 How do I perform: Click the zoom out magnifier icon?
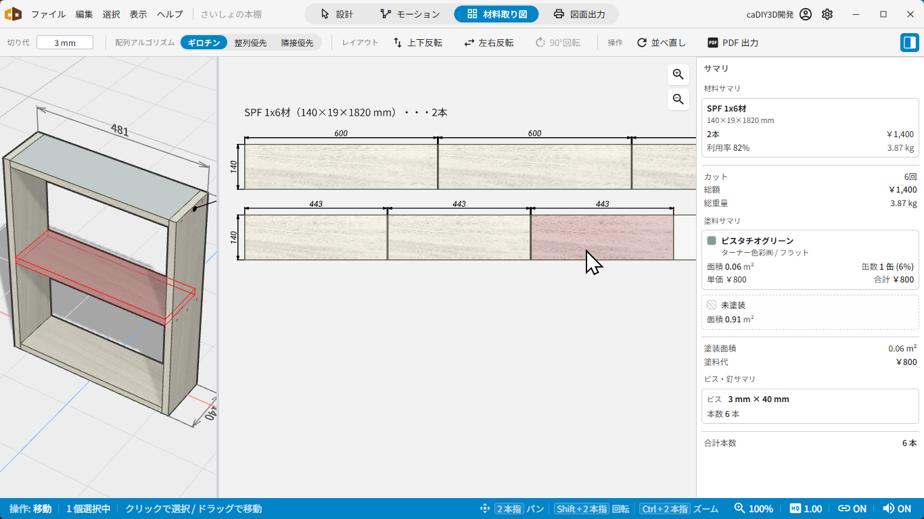[678, 99]
